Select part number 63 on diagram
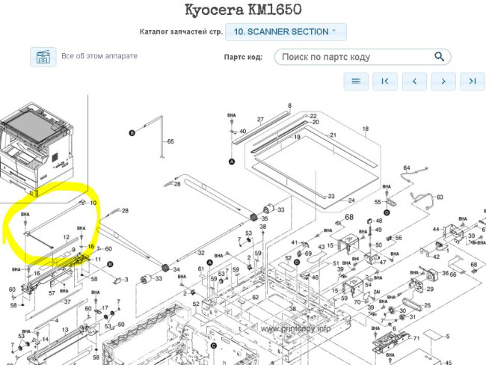 pos(440,197)
